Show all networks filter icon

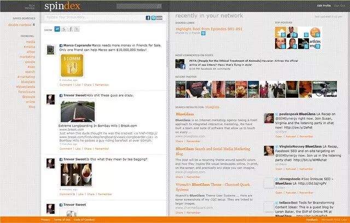57,29
